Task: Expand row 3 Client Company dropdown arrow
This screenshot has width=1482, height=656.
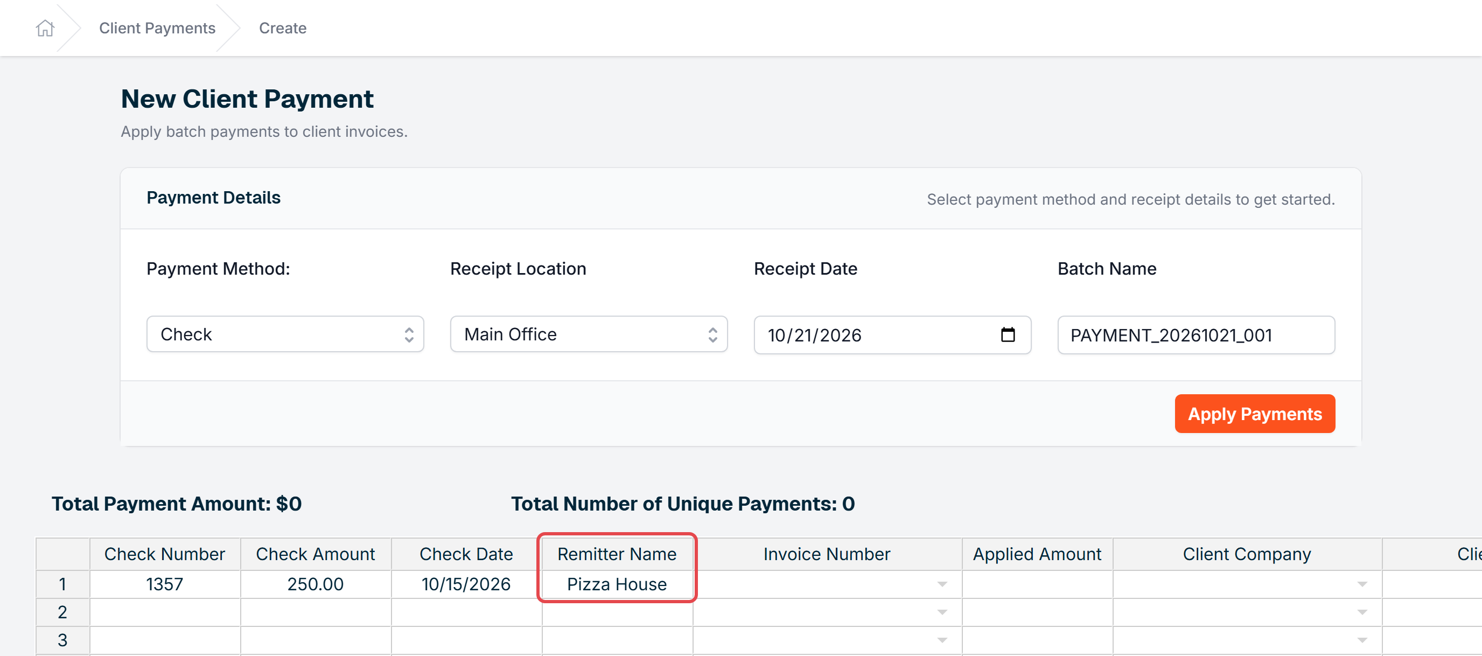Action: [1362, 640]
